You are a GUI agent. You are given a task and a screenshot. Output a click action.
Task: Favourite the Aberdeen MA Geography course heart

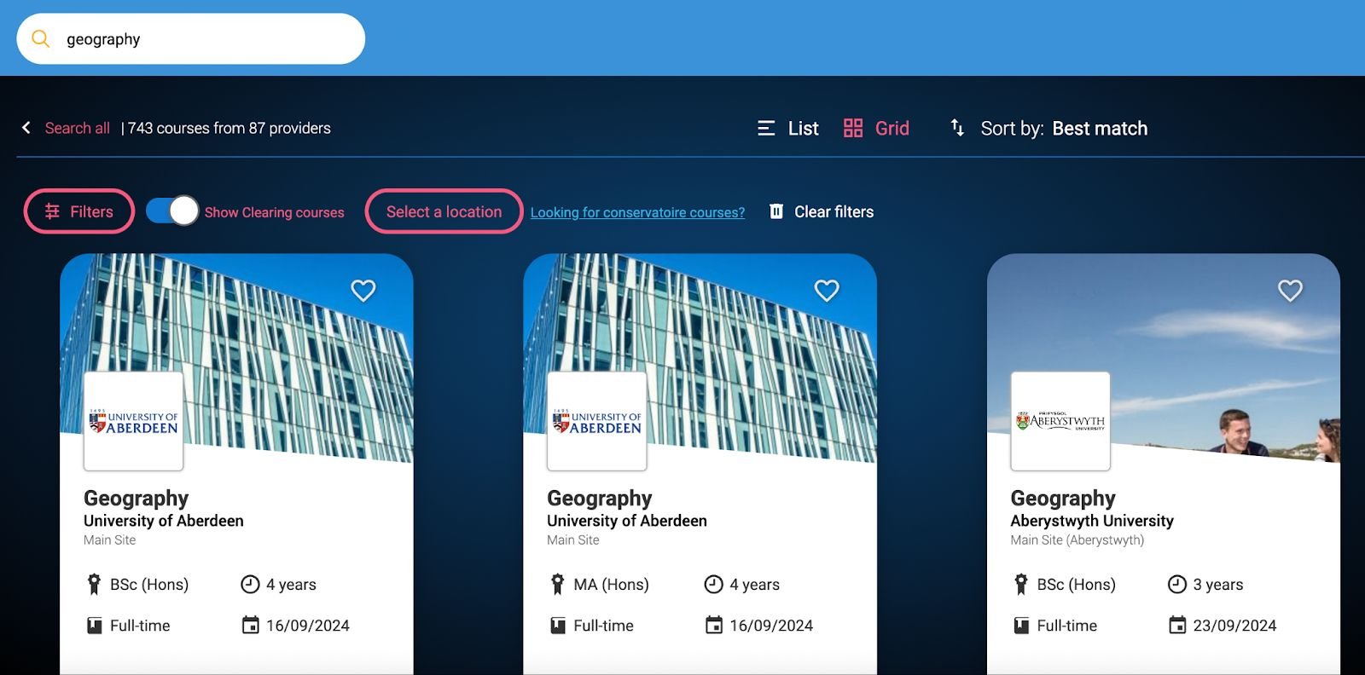point(827,291)
